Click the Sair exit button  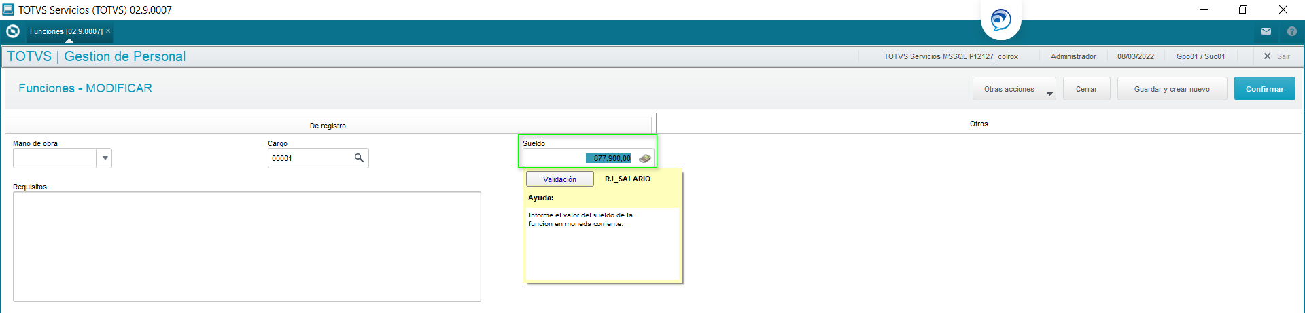tap(1276, 56)
